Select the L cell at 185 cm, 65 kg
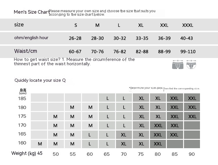 coord(108,98)
